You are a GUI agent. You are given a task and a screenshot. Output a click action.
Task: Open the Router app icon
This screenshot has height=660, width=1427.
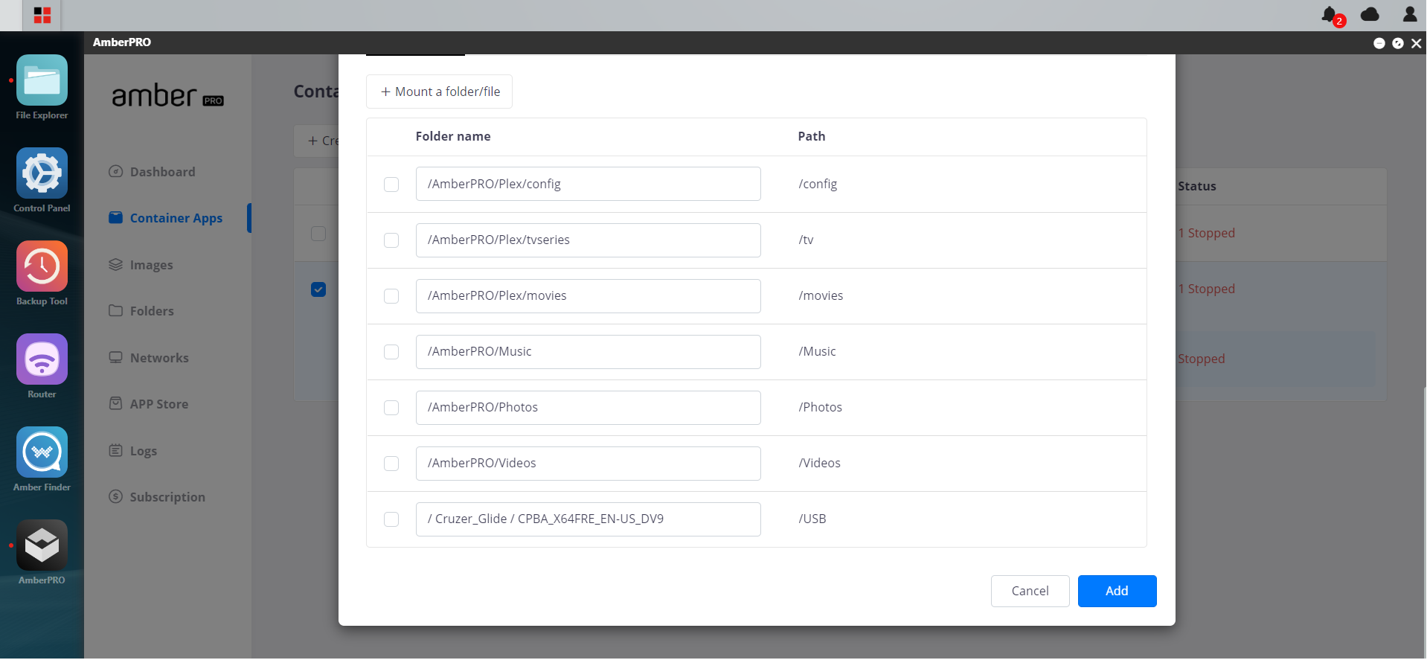coord(42,359)
